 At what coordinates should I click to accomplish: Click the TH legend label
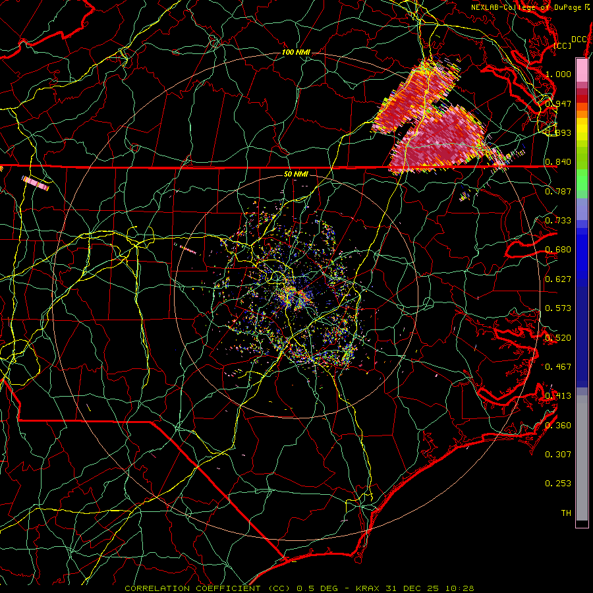tap(566, 513)
